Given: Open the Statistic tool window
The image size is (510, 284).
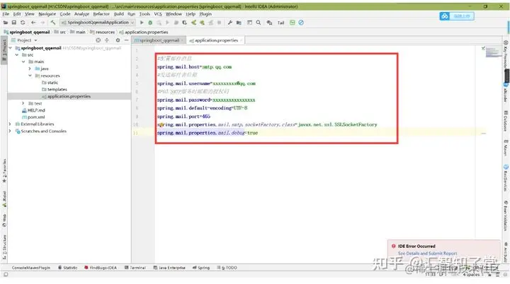Looking at the screenshot, I should pos(68,268).
